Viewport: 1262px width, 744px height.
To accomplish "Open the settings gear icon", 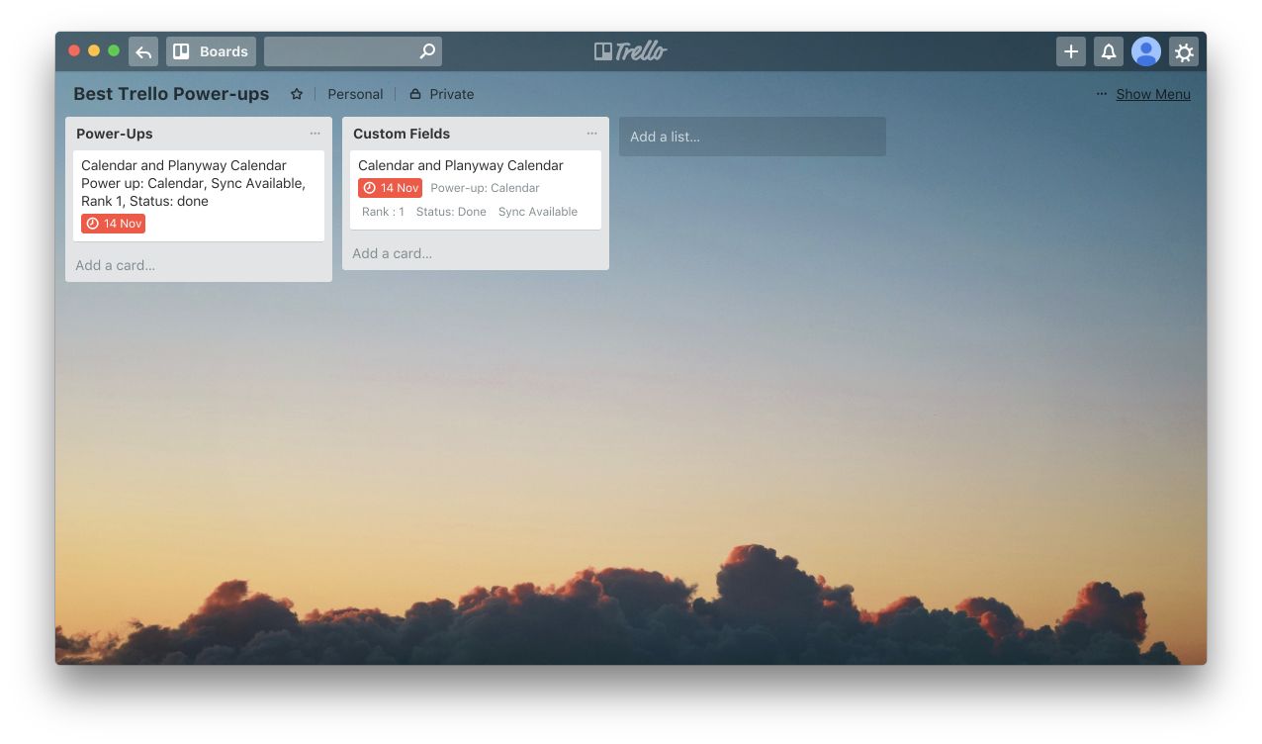I will (1184, 51).
